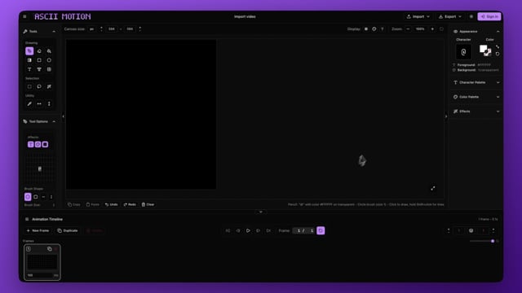Collapse the Tools panel
The image size is (522, 293).
(x=54, y=32)
